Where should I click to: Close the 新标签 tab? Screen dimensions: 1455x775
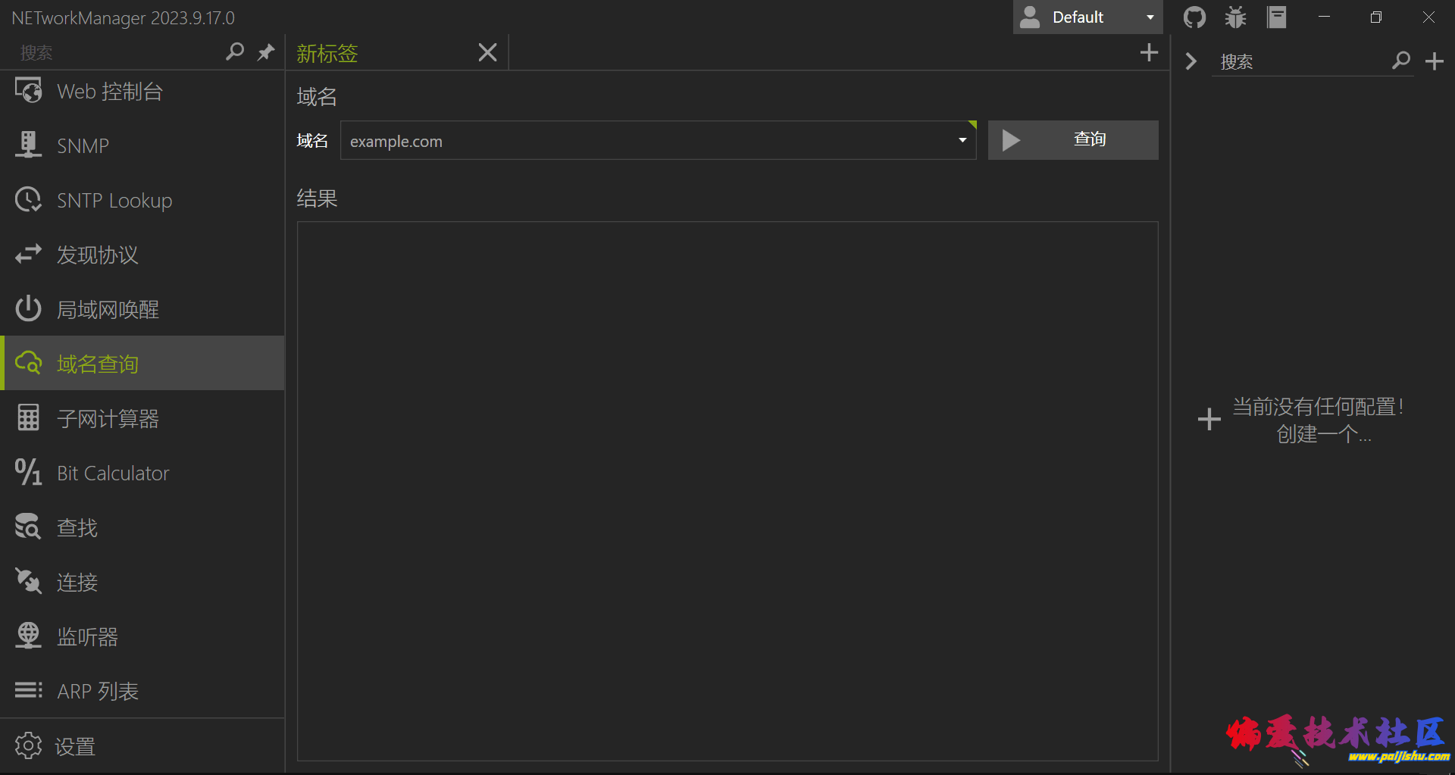pos(487,52)
